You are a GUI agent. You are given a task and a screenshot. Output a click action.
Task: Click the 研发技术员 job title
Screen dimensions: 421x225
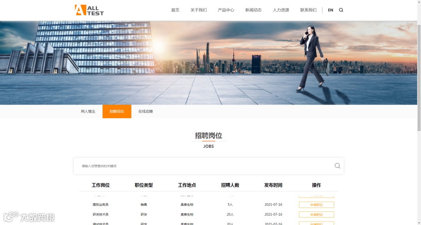tap(101, 215)
